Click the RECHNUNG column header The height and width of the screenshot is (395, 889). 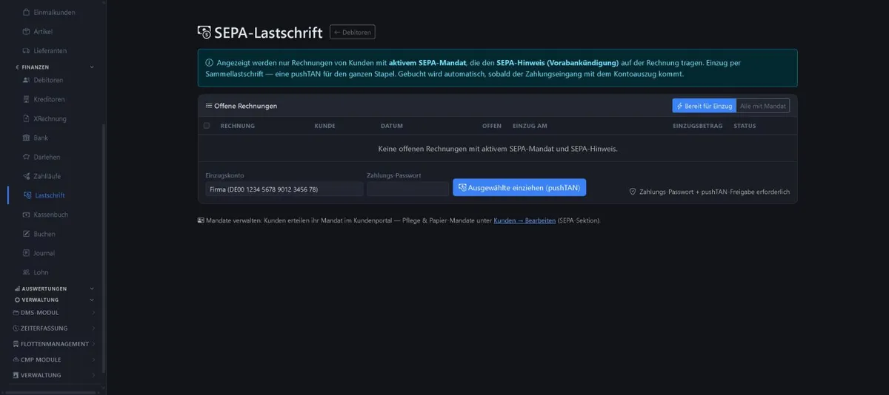tap(238, 126)
